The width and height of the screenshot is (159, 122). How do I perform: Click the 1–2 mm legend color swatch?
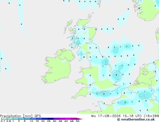[x=16, y=119]
